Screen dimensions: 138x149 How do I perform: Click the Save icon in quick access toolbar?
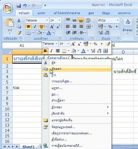pos(19,5)
